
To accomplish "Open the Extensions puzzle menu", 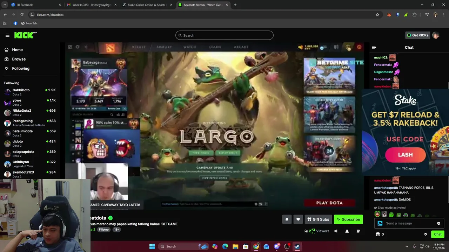I will [x=415, y=15].
